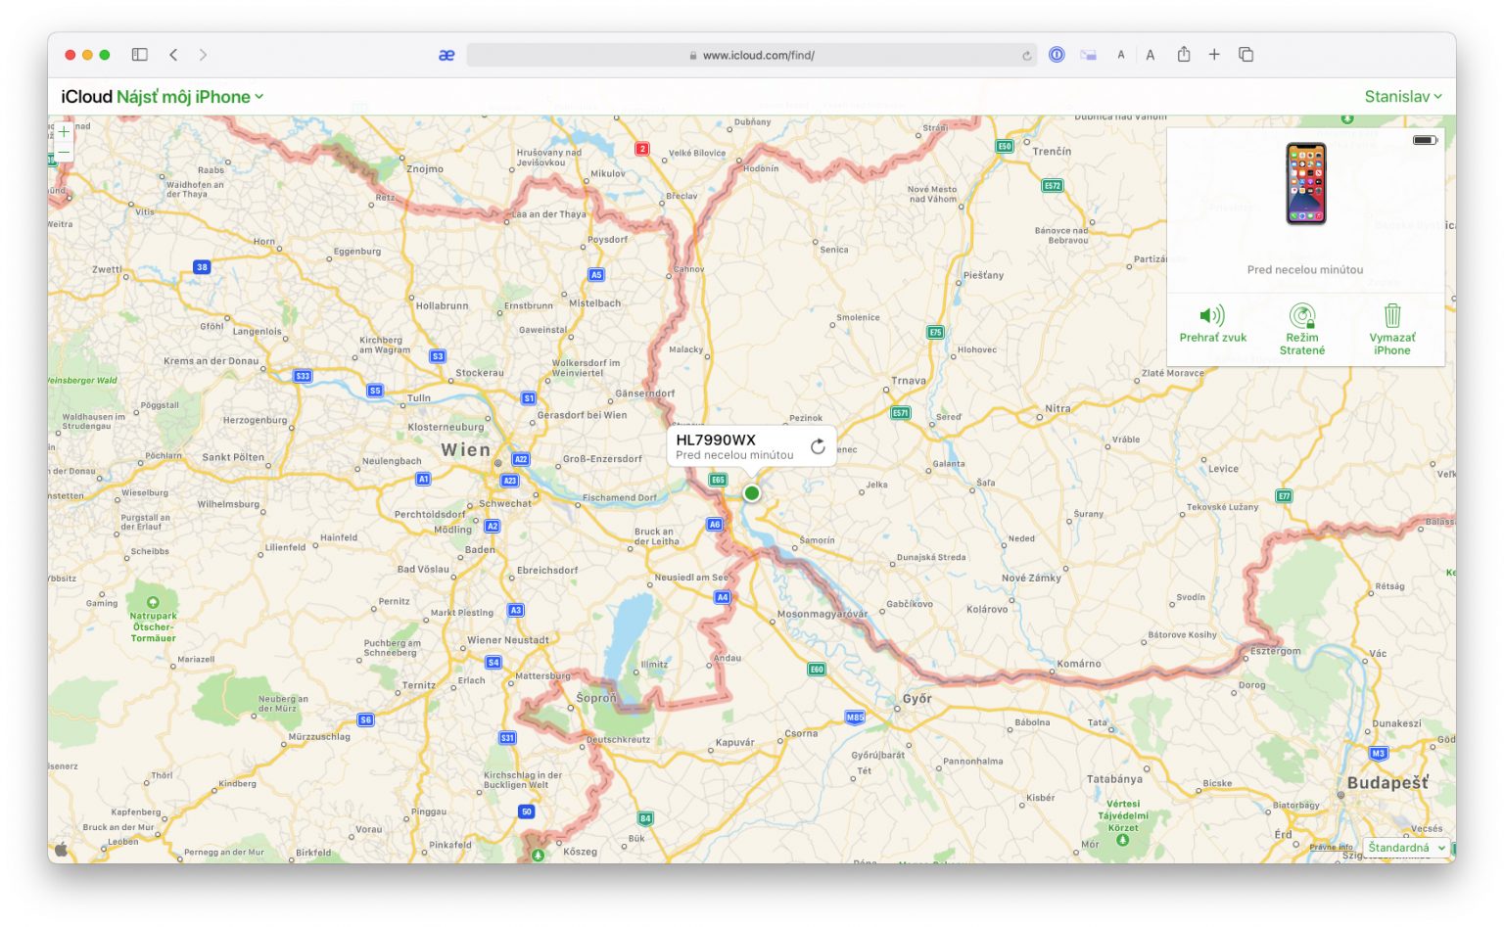Click the Wien city label on map

(466, 450)
